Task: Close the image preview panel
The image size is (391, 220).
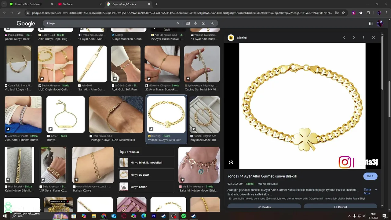Action: [x=373, y=38]
